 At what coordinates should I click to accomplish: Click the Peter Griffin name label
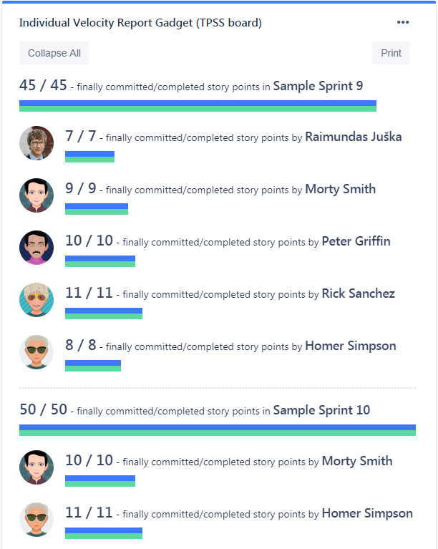356,241
